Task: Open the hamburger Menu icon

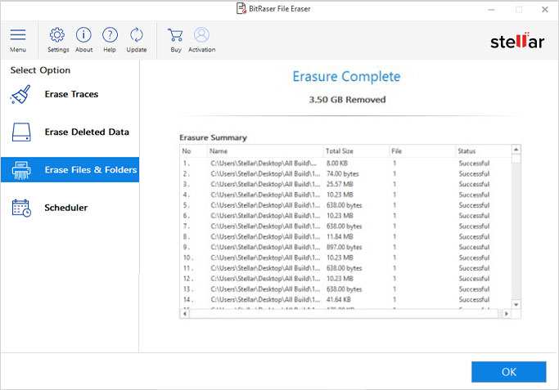Action: point(18,35)
